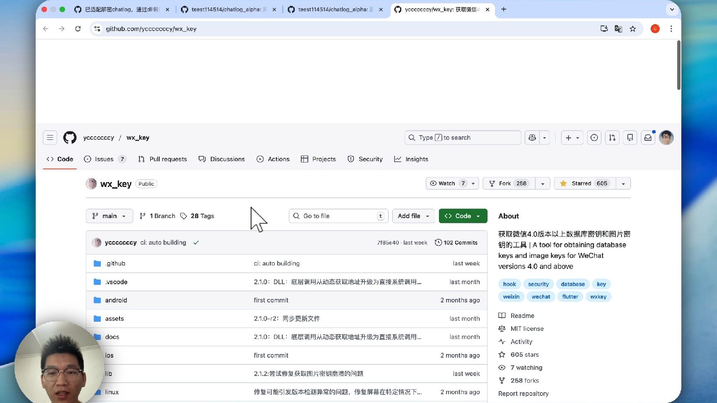Open the ycccccccy owner link in breadcrumb

tap(99, 138)
